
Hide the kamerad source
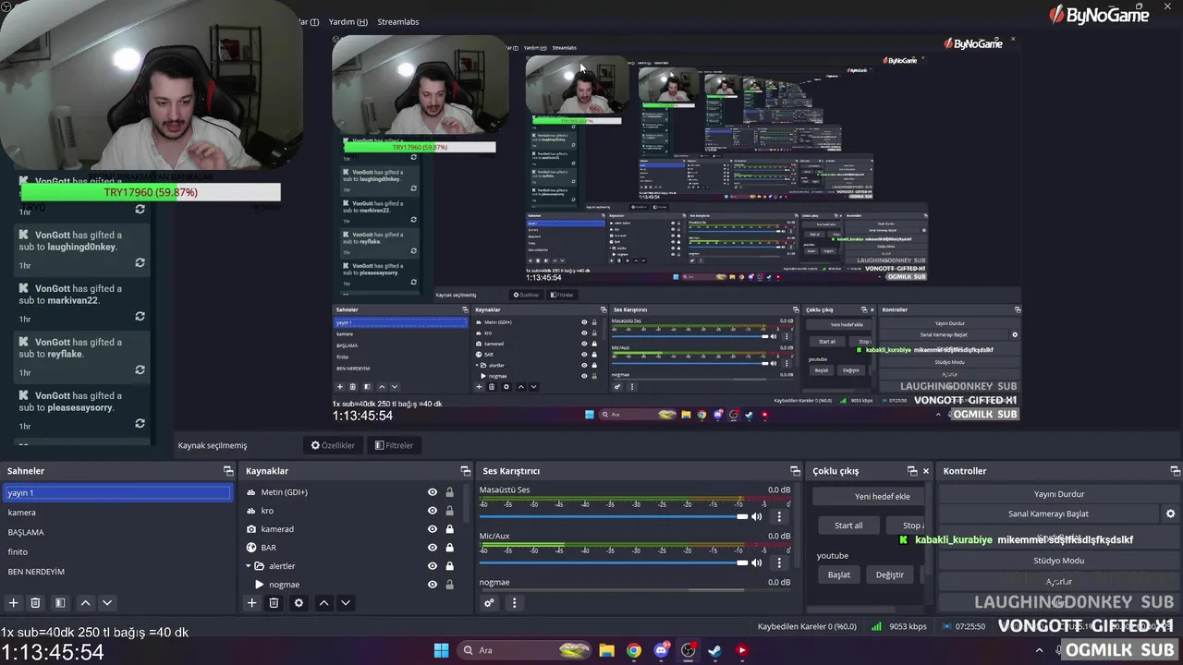click(x=432, y=529)
